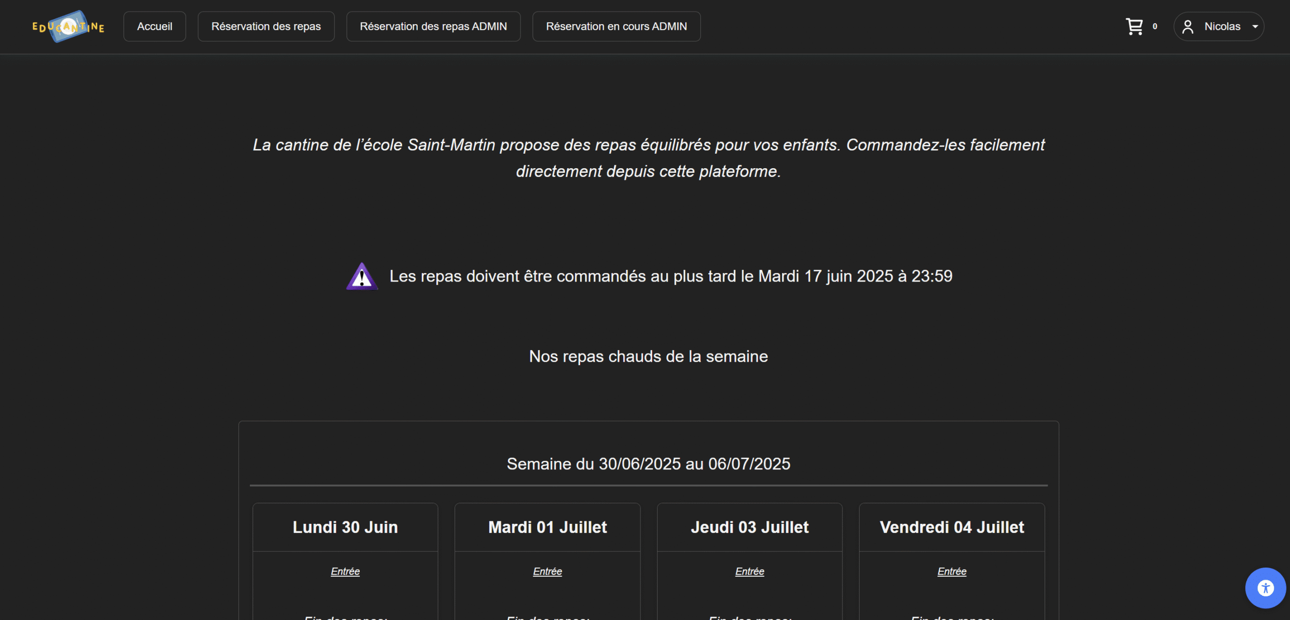Open the shopping cart icon
Viewport: 1290px width, 620px height.
point(1134,27)
